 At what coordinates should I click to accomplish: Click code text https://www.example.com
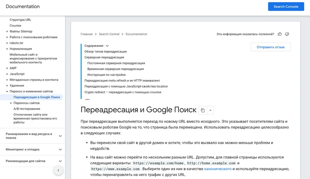pos(115,169)
